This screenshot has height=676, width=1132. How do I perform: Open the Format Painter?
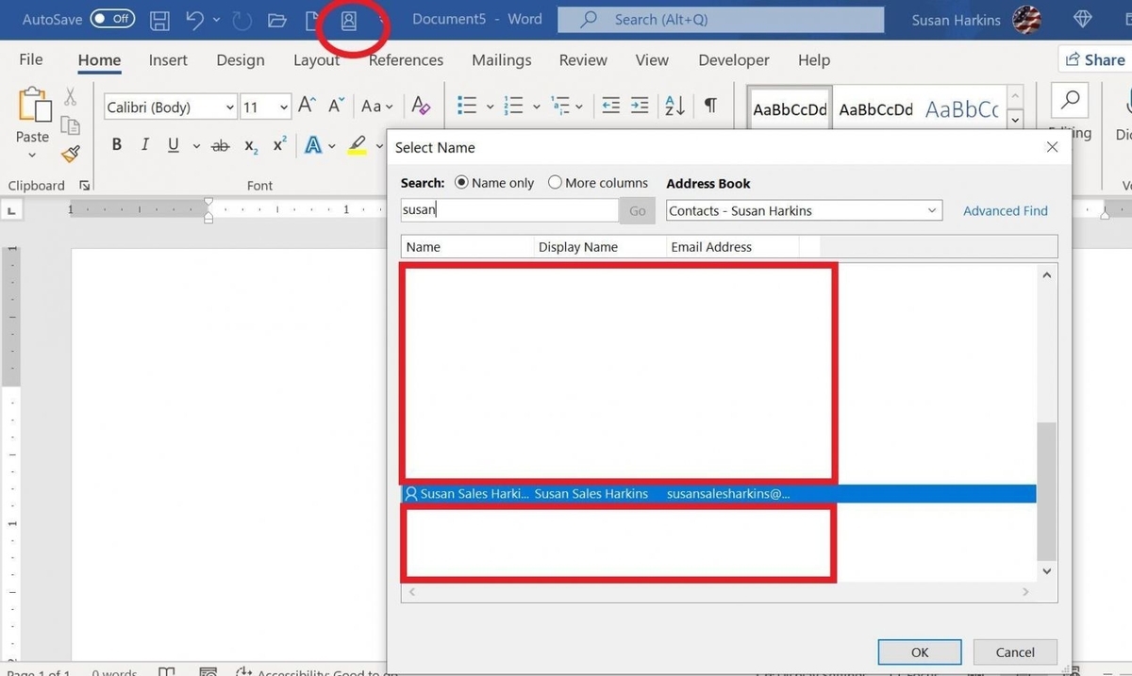[71, 155]
